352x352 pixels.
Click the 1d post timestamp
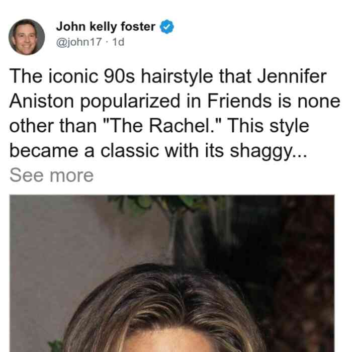pyautogui.click(x=118, y=42)
